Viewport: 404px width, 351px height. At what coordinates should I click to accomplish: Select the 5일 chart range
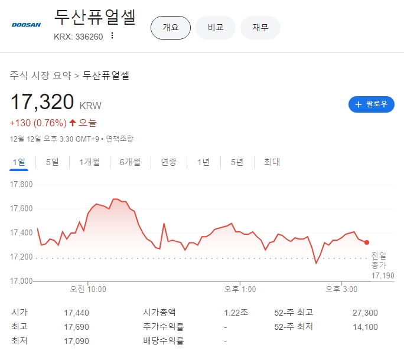point(53,162)
